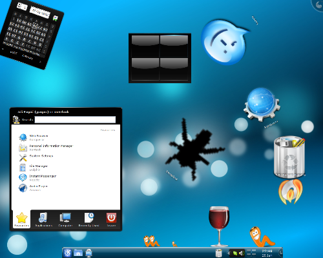
Task: Open the large trash can desktop widget
Action: 289,157
